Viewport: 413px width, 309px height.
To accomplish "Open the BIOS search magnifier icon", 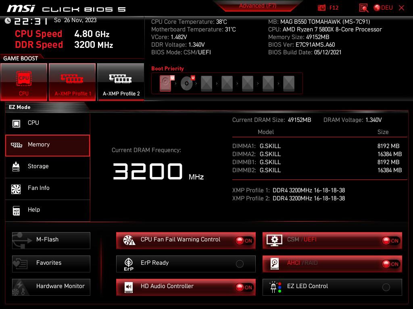I will point(364,8).
